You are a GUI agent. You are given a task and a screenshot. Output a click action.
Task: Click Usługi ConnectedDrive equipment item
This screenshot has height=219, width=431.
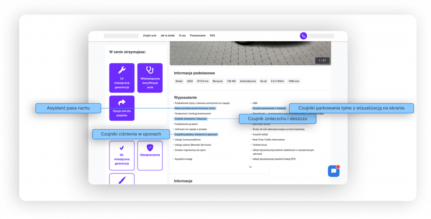188,140
